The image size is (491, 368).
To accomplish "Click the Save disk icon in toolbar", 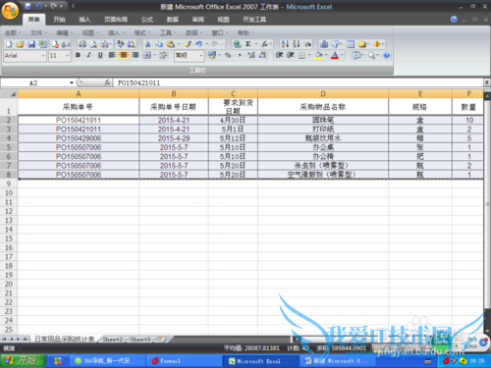I will click(31, 44).
